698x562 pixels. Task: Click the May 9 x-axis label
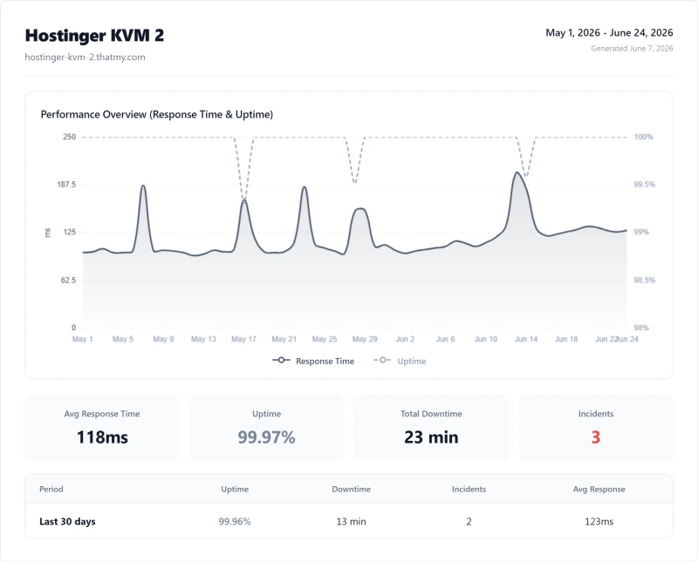coord(163,339)
